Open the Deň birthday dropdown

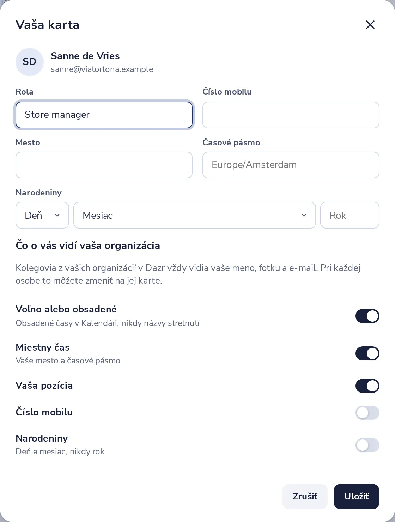42,215
